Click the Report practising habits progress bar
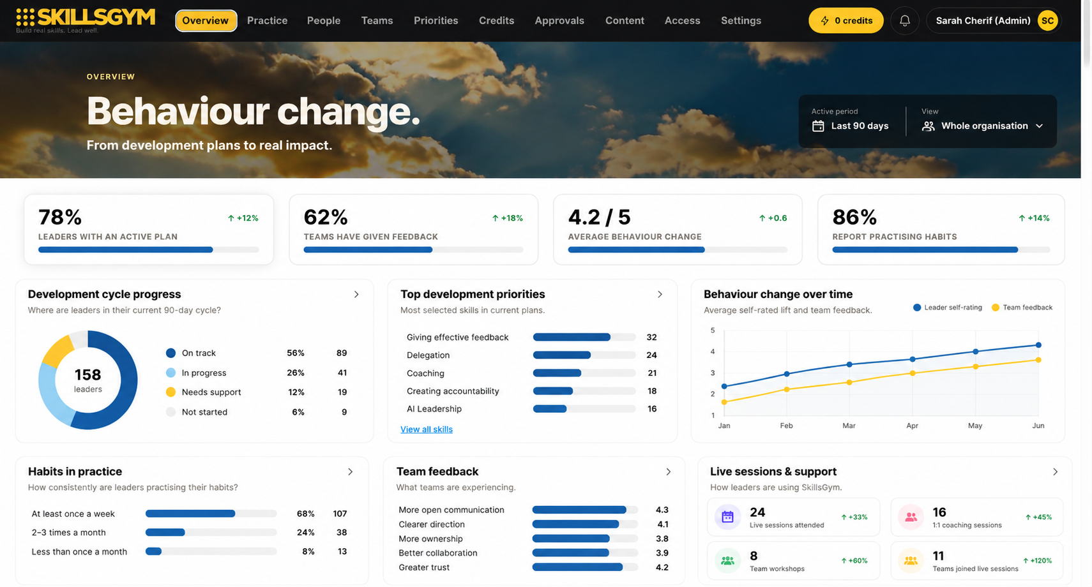This screenshot has height=587, width=1092. 941,250
